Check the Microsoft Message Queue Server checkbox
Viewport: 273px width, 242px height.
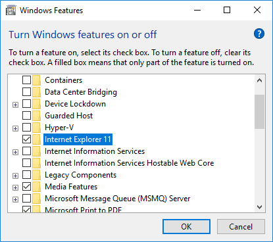tap(26, 199)
